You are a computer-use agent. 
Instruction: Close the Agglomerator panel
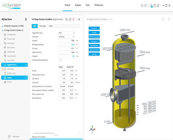(x=79, y=19)
